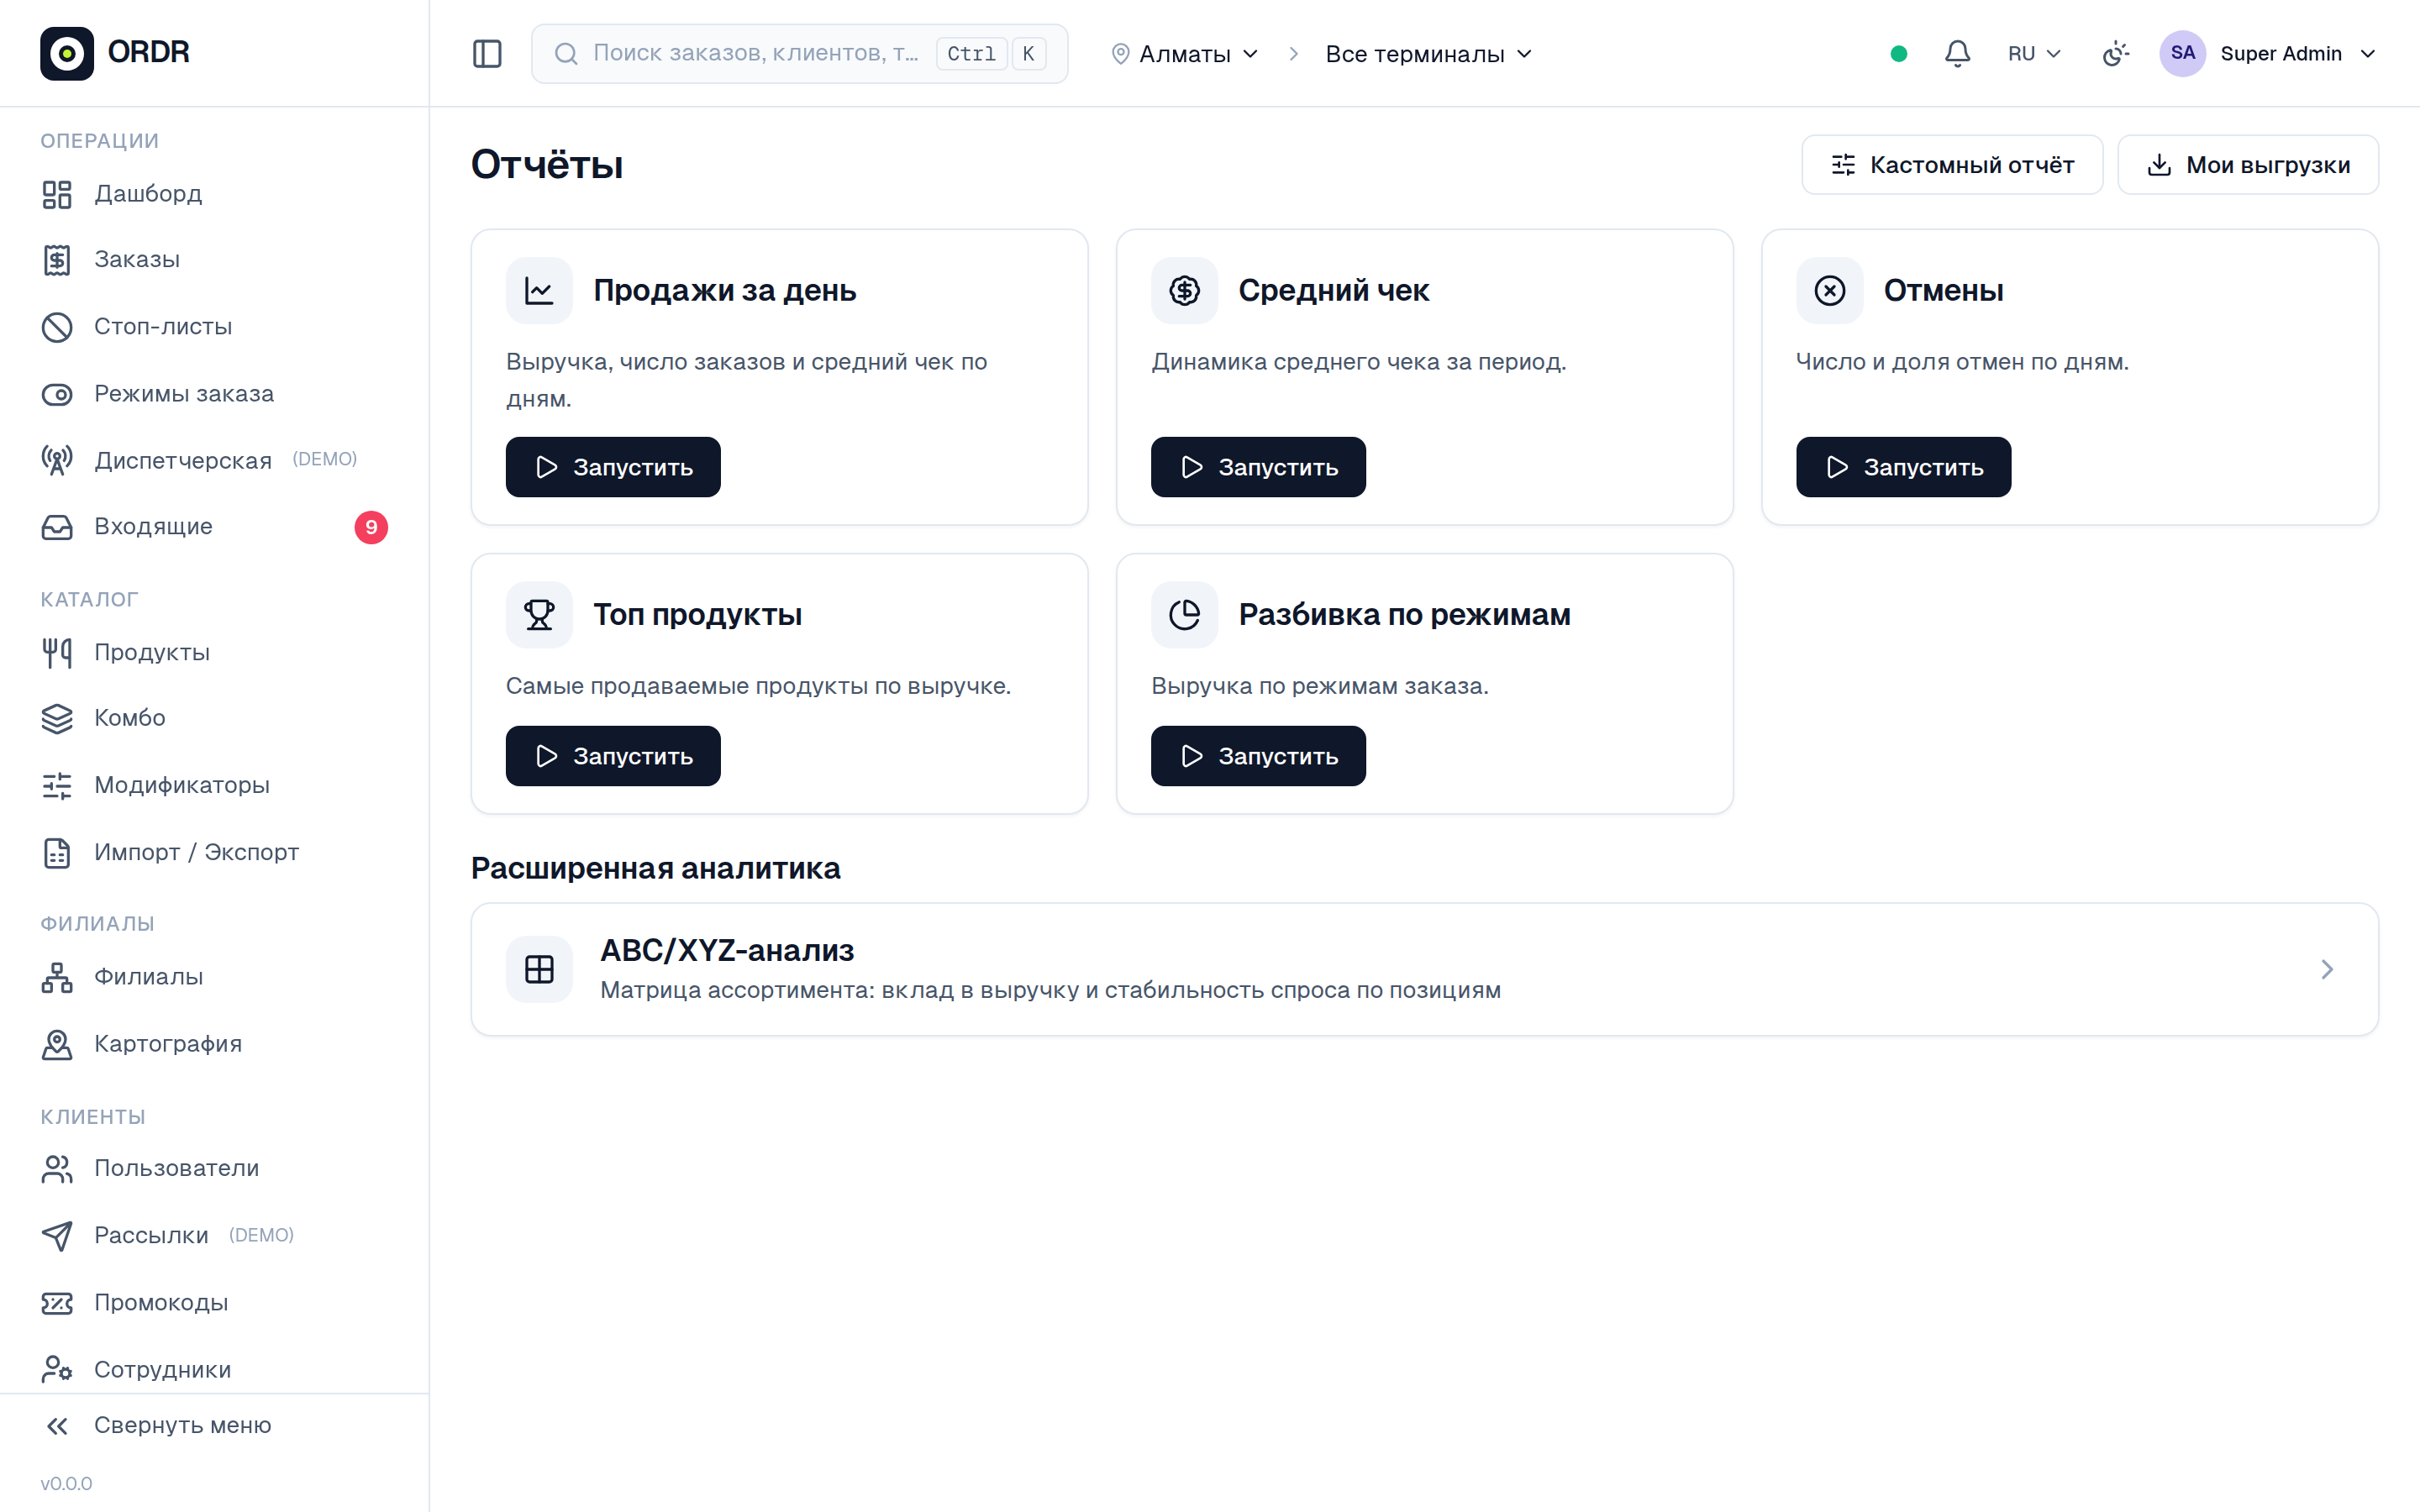Run the Отмены report
The width and height of the screenshot is (2420, 1512).
pos(1903,467)
